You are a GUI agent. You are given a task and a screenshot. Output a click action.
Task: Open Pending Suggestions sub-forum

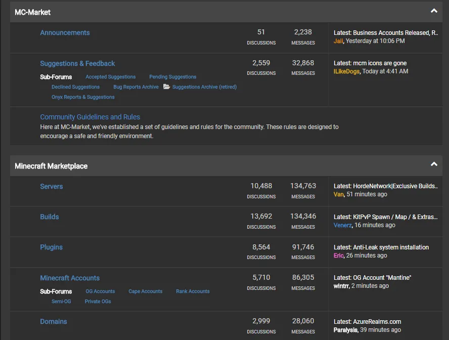pyautogui.click(x=172, y=77)
